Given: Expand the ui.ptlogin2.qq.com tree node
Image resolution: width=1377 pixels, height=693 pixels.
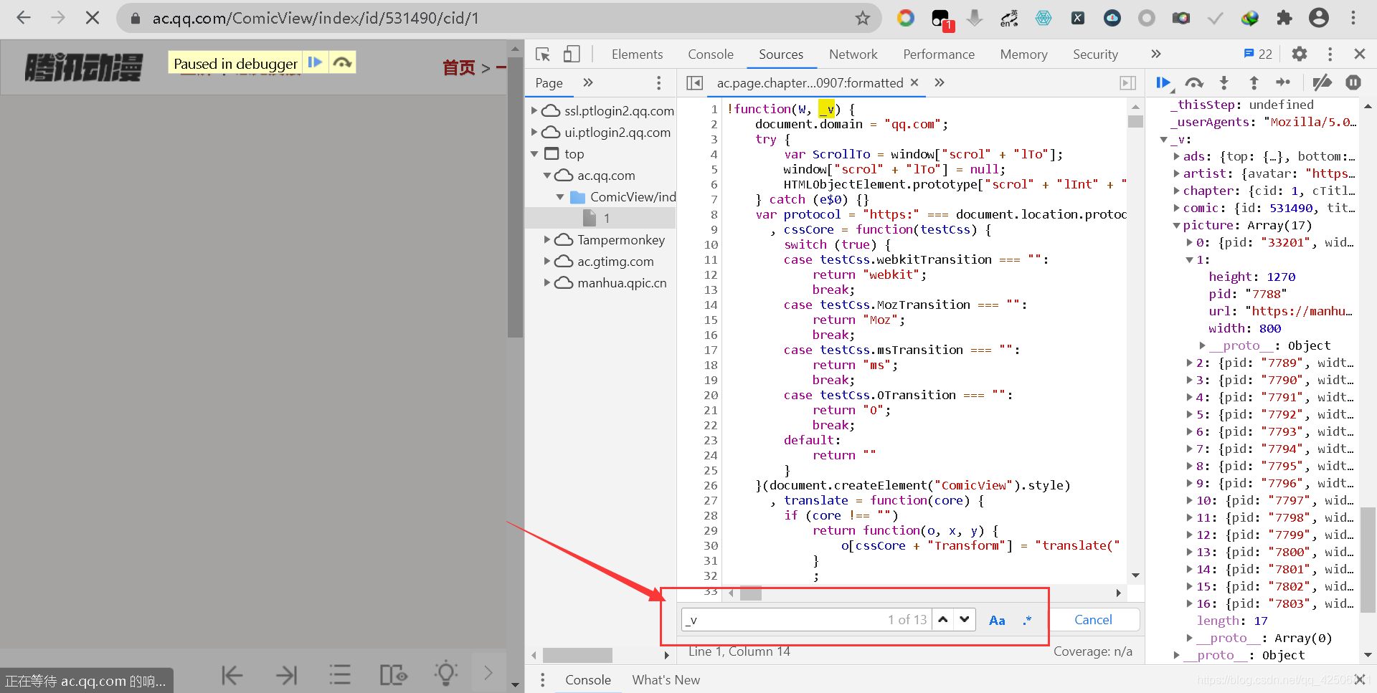Looking at the screenshot, I should click(x=534, y=133).
